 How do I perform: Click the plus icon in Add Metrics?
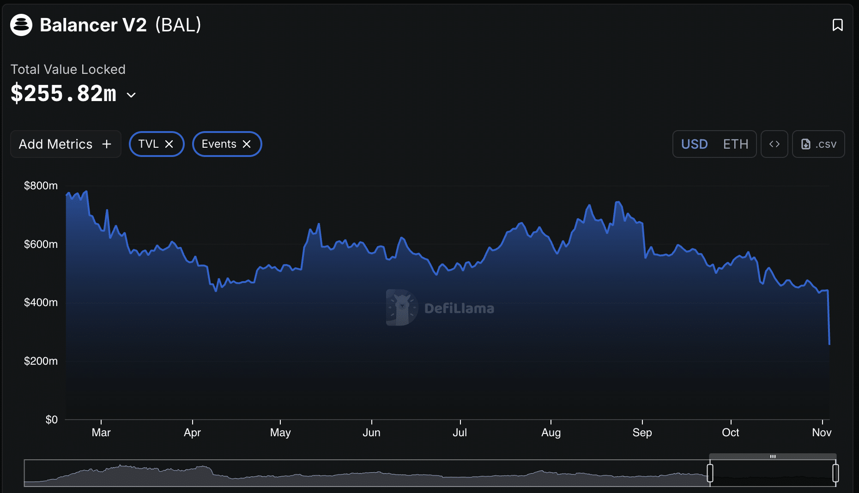coord(107,144)
